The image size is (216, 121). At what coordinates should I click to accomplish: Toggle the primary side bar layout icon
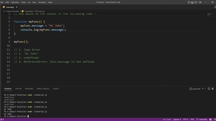(x=189, y=2)
